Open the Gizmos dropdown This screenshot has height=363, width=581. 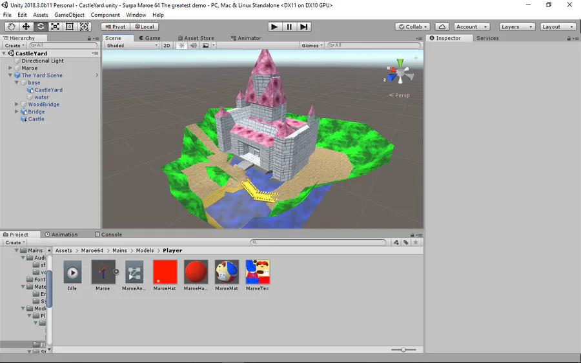pyautogui.click(x=312, y=46)
